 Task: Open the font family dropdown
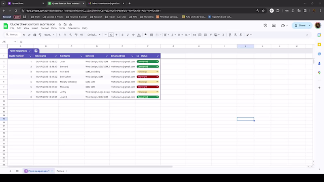(94, 35)
